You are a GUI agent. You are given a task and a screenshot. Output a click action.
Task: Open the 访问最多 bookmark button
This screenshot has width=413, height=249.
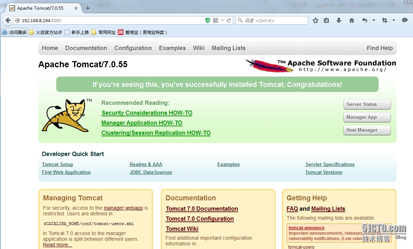(x=14, y=32)
